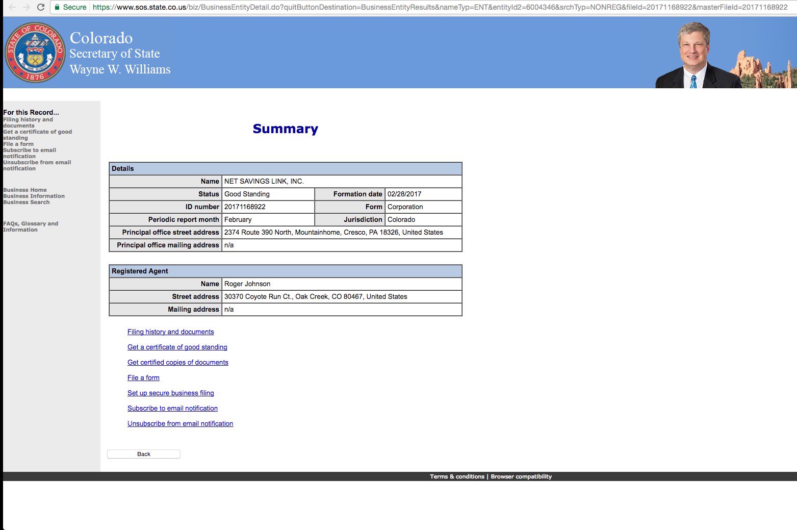This screenshot has width=797, height=530.
Task: Open Terms & conditions footer link
Action: click(x=457, y=476)
